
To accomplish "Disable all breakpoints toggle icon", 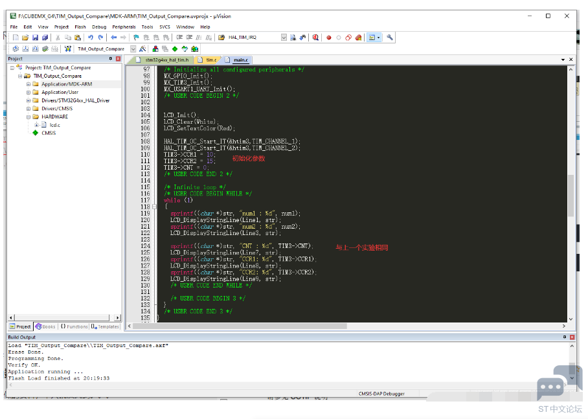I will coord(348,38).
